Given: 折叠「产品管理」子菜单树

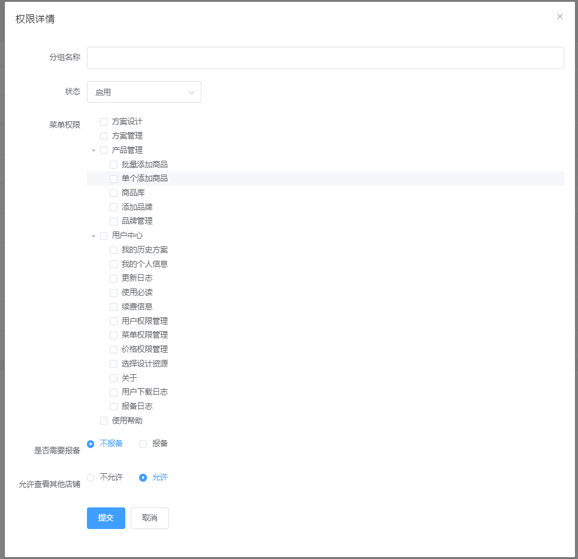Looking at the screenshot, I should (x=94, y=150).
